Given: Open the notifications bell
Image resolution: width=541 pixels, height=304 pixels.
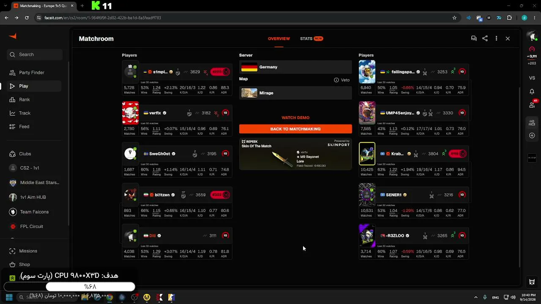Looking at the screenshot, I should tap(532, 92).
